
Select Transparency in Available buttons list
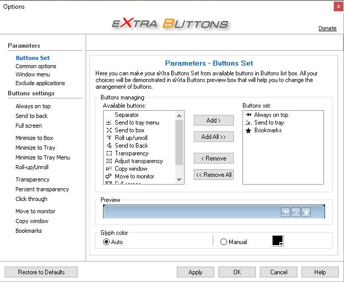pyautogui.click(x=139, y=153)
